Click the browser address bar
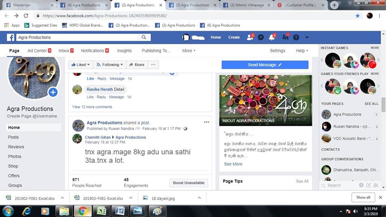 coord(195,16)
